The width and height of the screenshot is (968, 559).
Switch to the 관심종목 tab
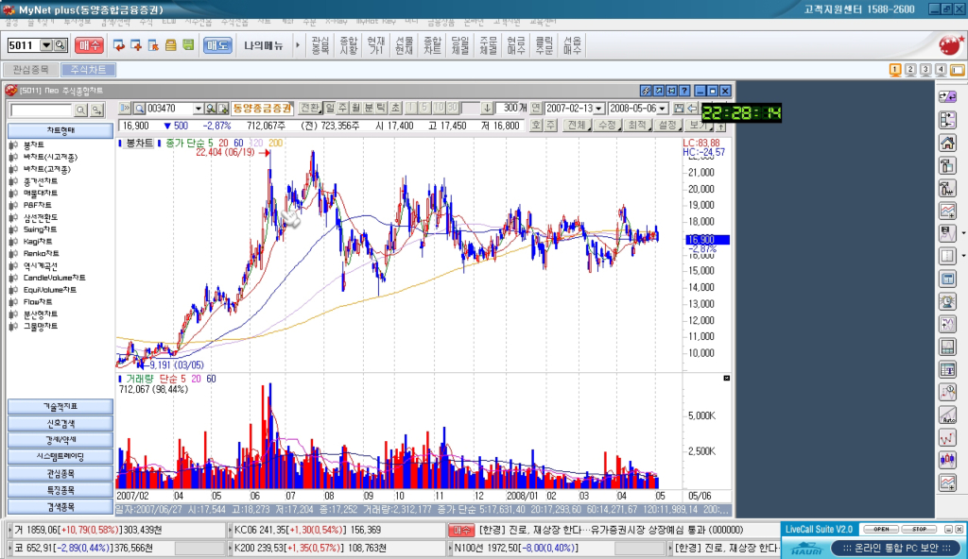point(31,70)
